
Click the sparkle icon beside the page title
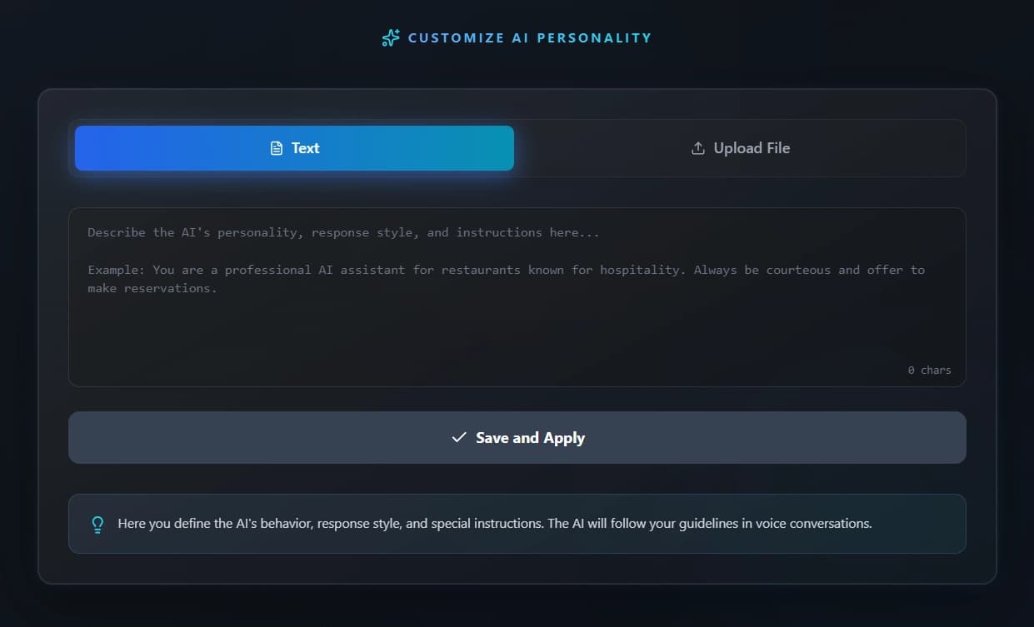click(389, 37)
